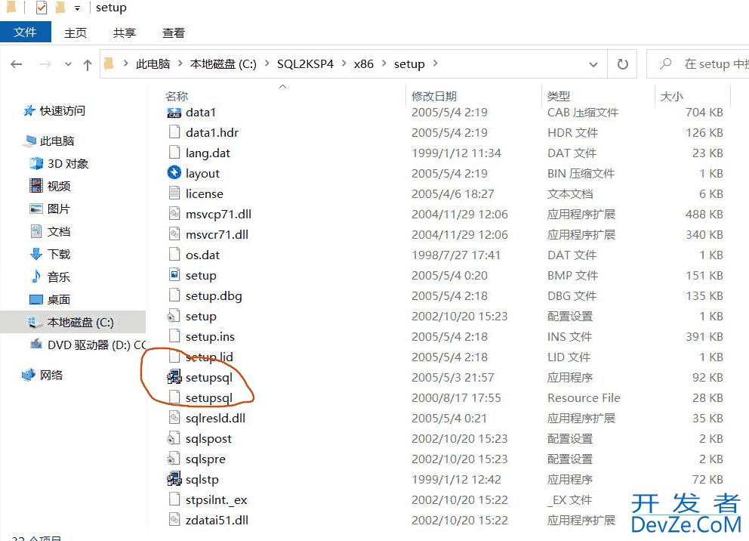Click SQL2KSP4 in the address path
This screenshot has width=749, height=541.
pyautogui.click(x=305, y=63)
